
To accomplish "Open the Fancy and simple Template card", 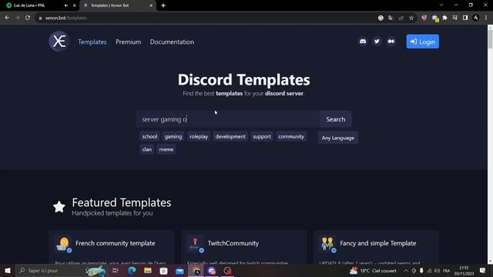I will pyautogui.click(x=376, y=247).
